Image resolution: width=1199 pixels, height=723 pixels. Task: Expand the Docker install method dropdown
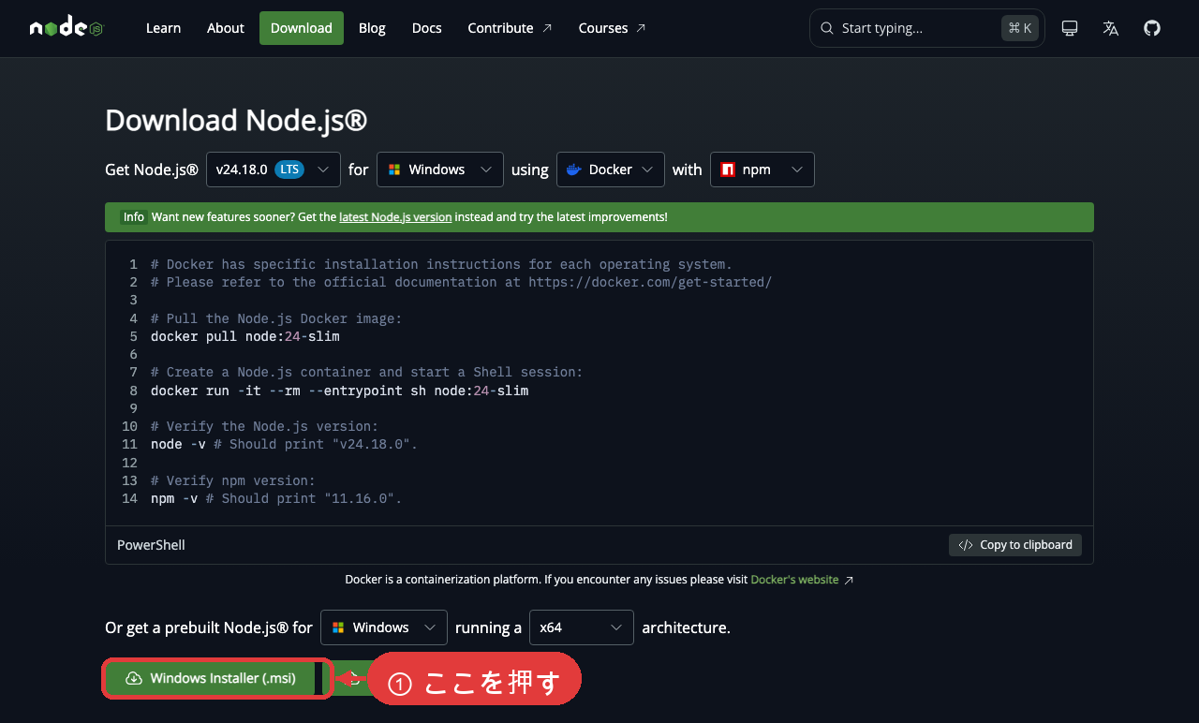tap(611, 170)
